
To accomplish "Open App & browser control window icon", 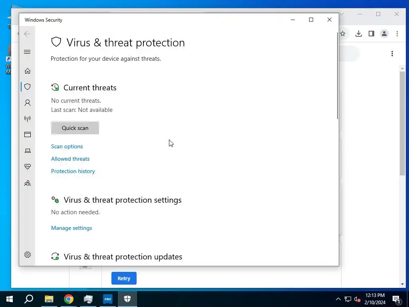I will [x=28, y=134].
